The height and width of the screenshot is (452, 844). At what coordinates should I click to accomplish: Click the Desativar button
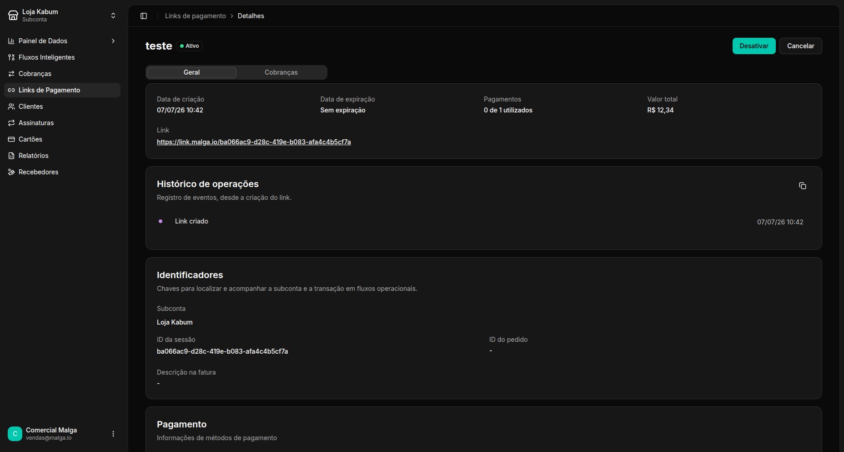pyautogui.click(x=754, y=46)
